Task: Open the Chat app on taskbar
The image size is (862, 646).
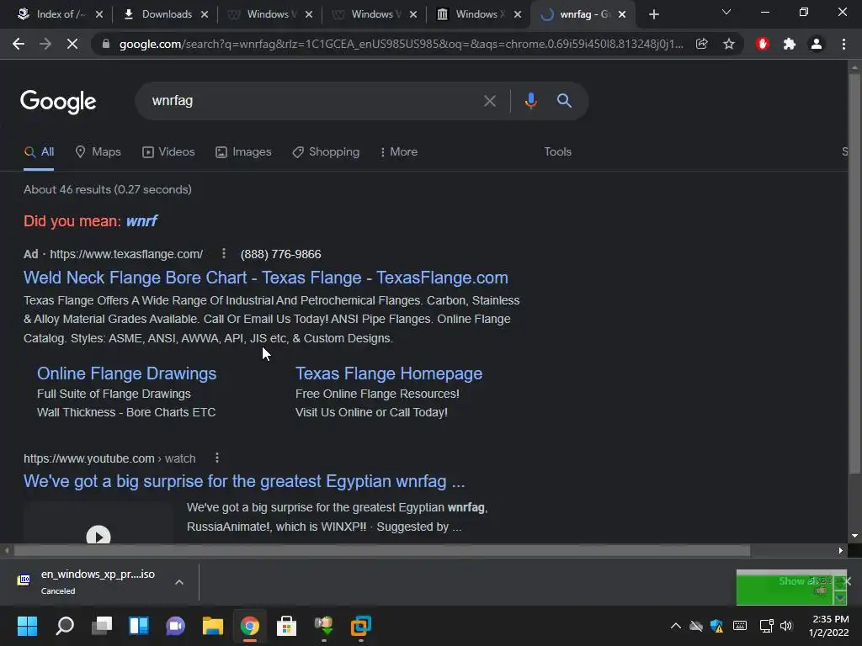Action: pos(175,626)
